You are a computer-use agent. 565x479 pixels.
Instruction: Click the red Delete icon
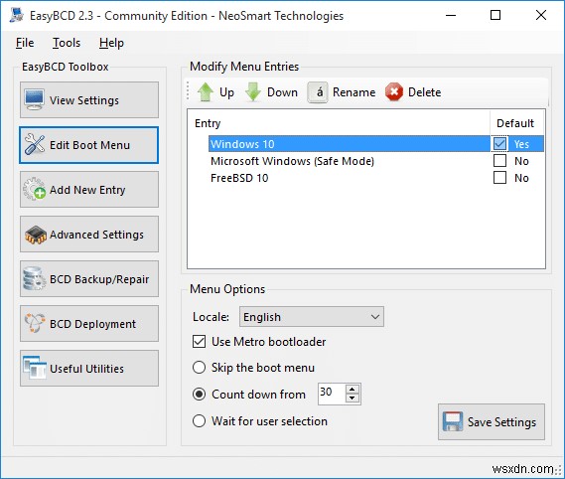coord(394,92)
